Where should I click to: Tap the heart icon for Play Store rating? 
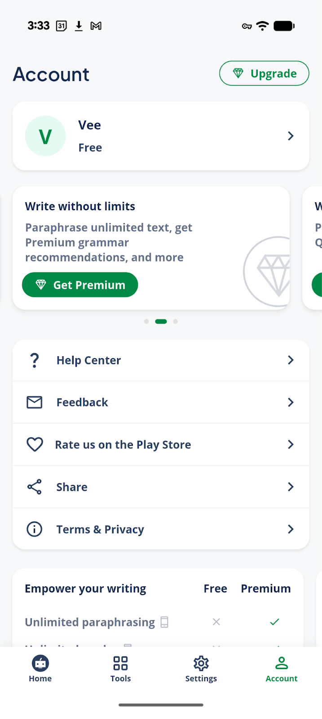coord(35,444)
